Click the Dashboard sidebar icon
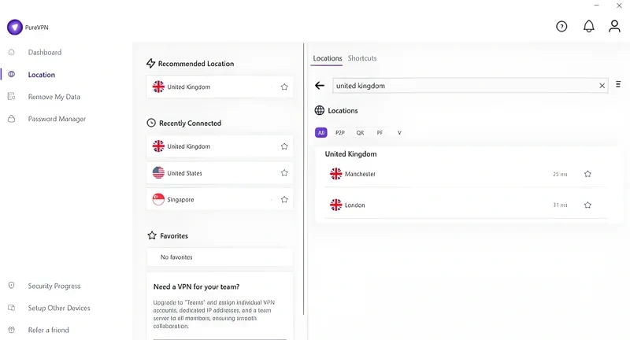Screen dimensions: 630x340 click(x=11, y=52)
